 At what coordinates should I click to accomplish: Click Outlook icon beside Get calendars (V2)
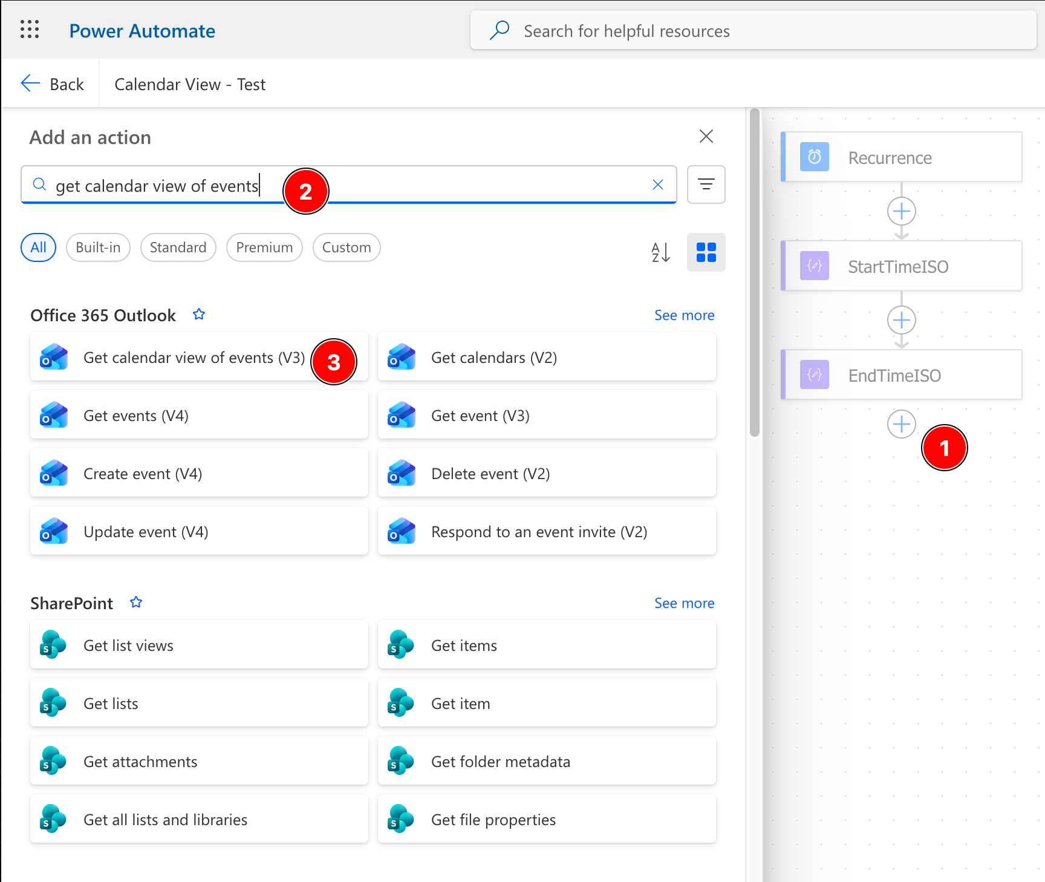click(402, 357)
